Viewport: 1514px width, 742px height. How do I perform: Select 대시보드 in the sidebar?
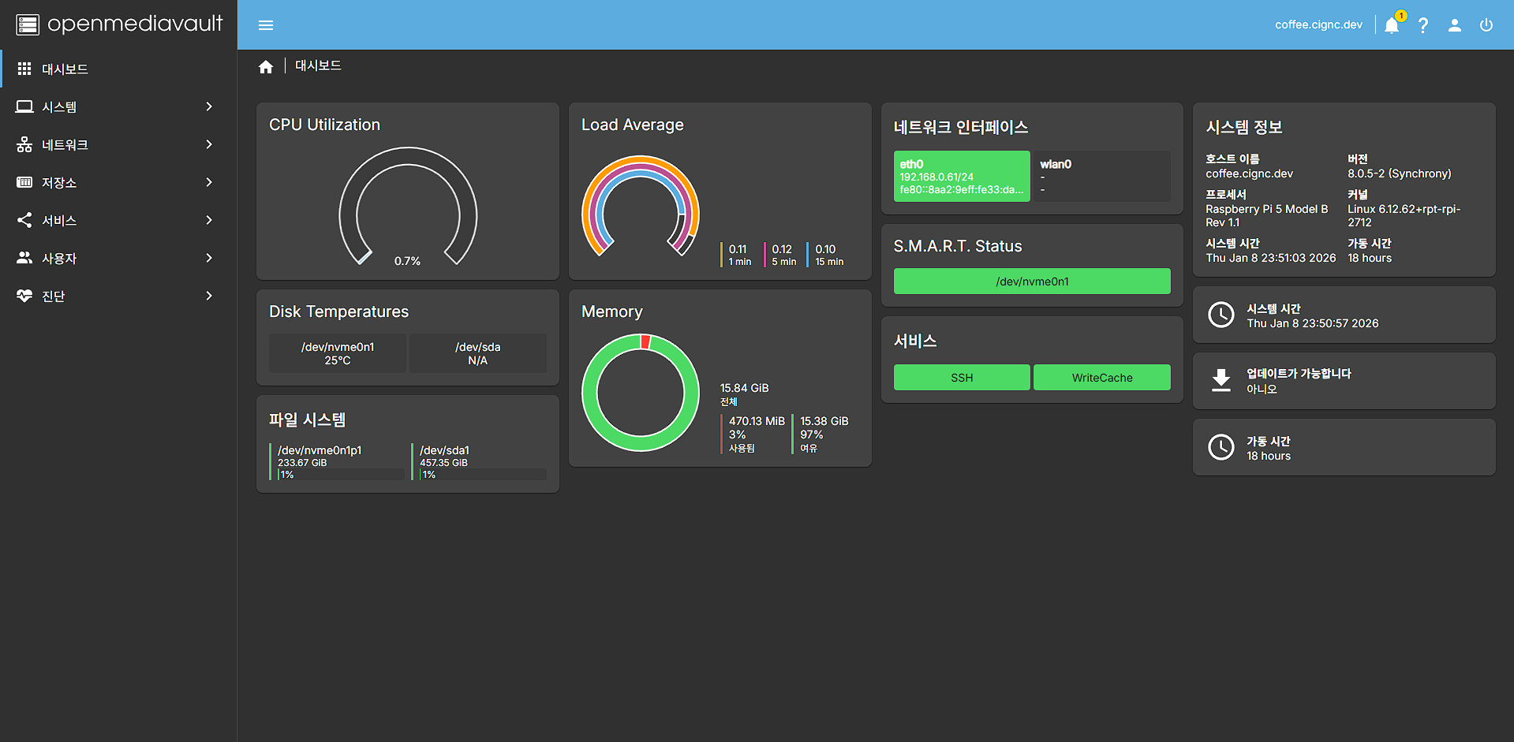(65, 69)
